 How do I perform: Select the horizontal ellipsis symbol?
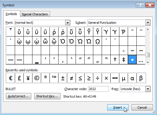click(x=141, y=60)
